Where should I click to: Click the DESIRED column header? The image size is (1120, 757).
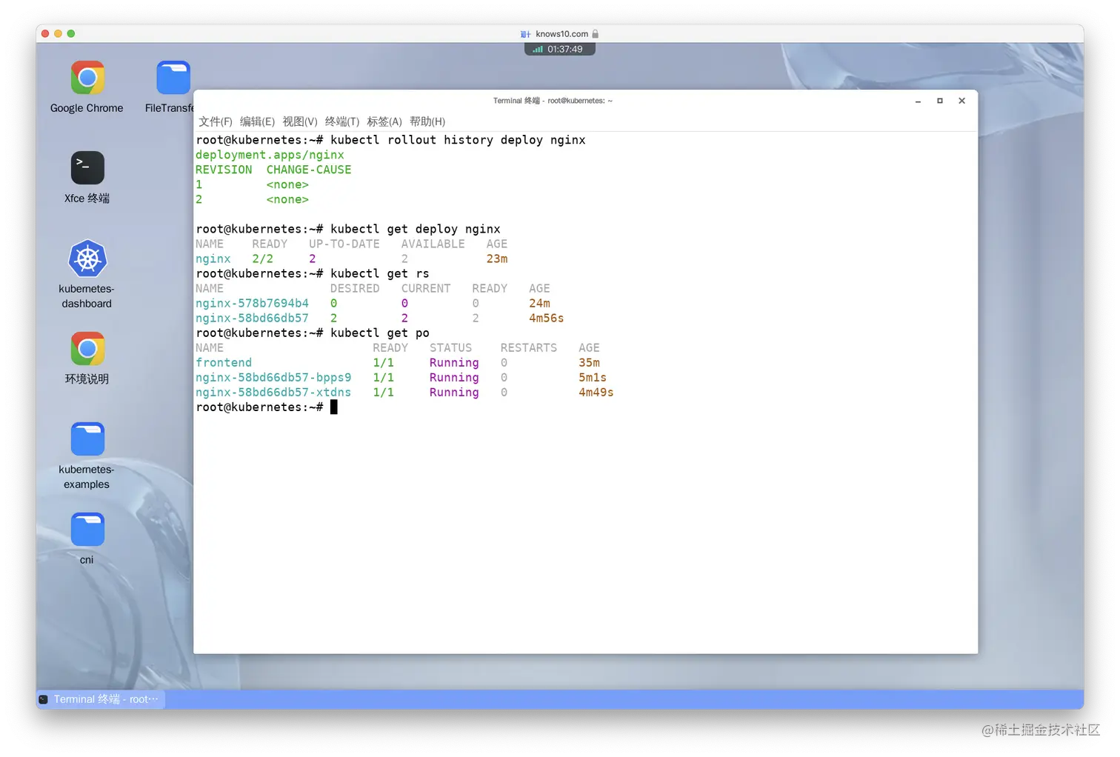pos(355,288)
